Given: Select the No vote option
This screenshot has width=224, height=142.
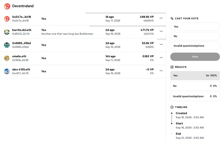Looking at the screenshot, I should (195, 36).
